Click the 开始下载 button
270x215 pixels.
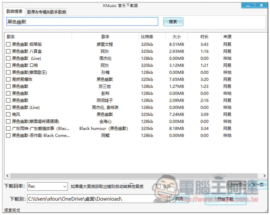[x=225, y=199]
